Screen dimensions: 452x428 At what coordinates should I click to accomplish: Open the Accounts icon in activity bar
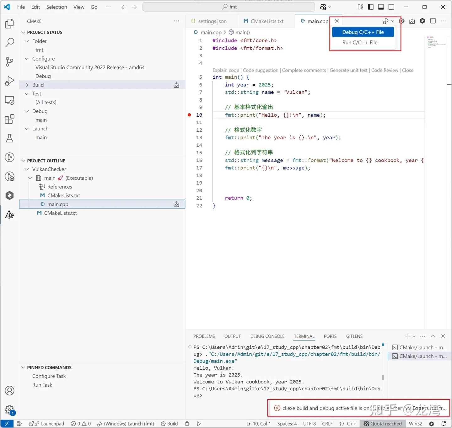9,391
